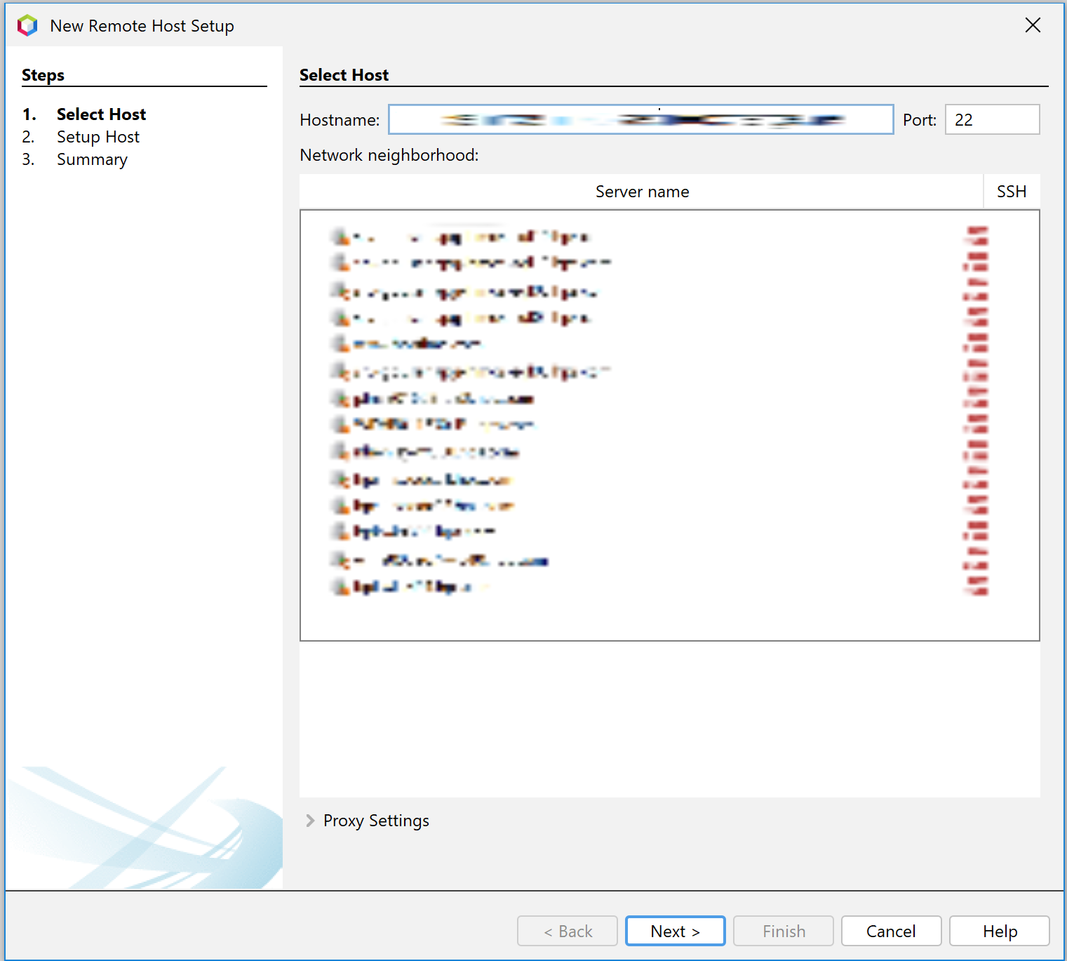Image resolution: width=1067 pixels, height=961 pixels.
Task: Cancel the remote host setup
Action: (891, 931)
